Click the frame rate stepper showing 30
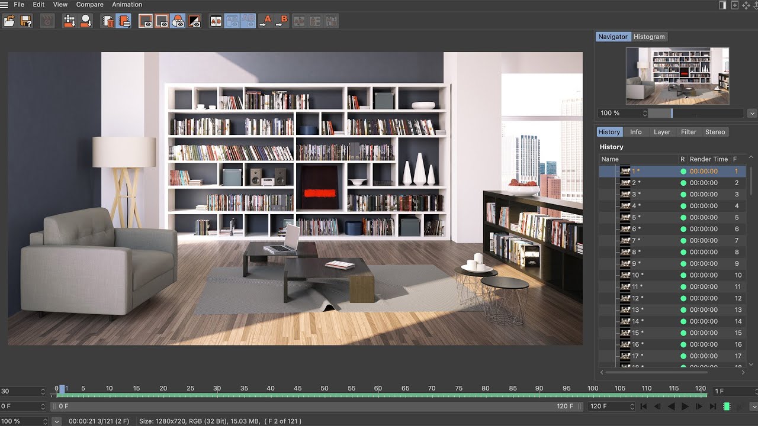The height and width of the screenshot is (426, 758). pos(42,391)
